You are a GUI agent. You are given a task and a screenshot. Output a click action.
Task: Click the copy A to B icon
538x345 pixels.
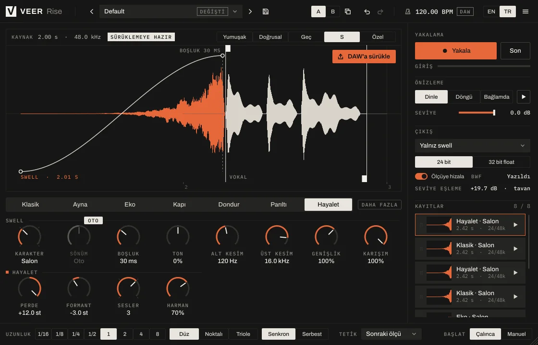[348, 11]
